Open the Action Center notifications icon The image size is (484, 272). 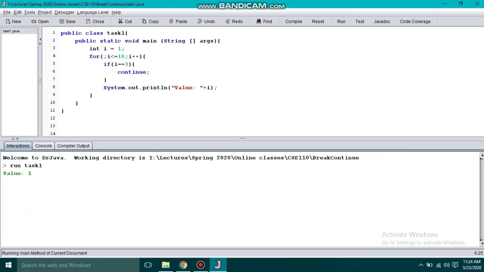(x=455, y=265)
